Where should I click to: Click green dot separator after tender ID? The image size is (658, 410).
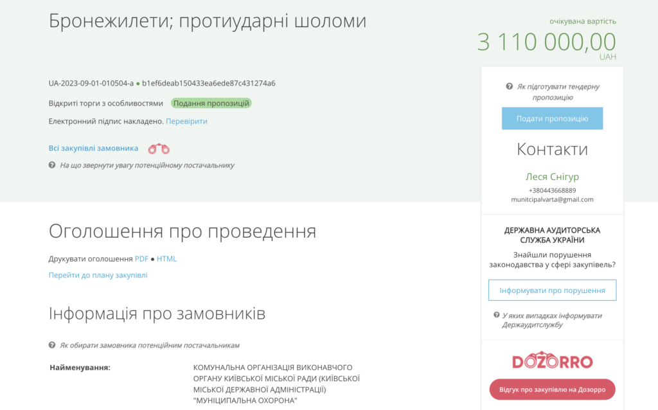pyautogui.click(x=138, y=84)
